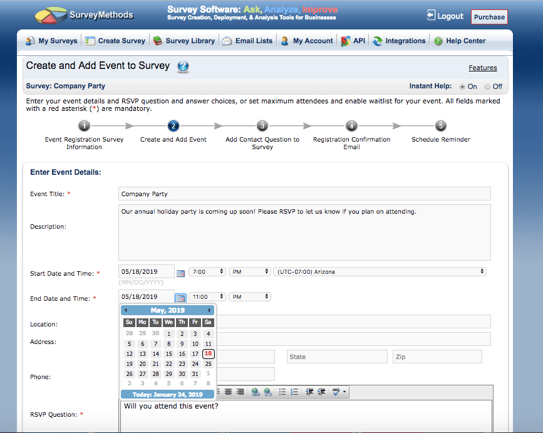Open the End Date calendar picker icon
The width and height of the screenshot is (543, 433).
coord(180,298)
